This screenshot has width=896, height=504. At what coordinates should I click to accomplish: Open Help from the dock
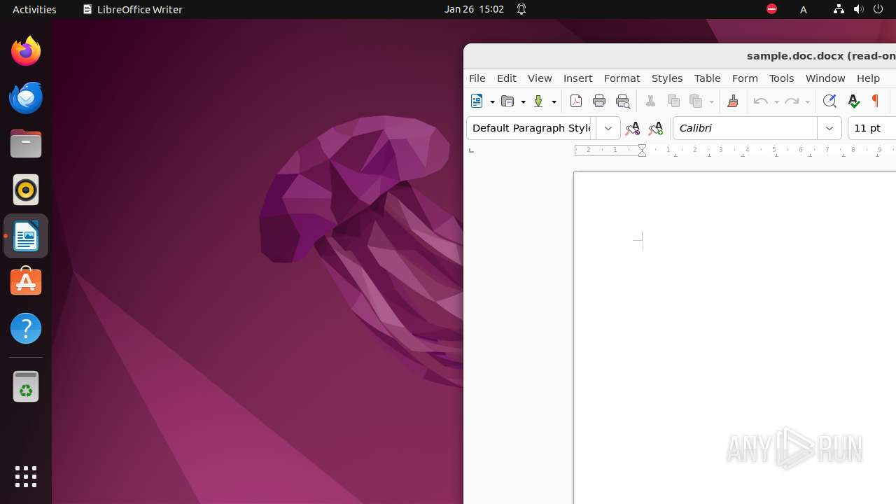click(x=26, y=328)
